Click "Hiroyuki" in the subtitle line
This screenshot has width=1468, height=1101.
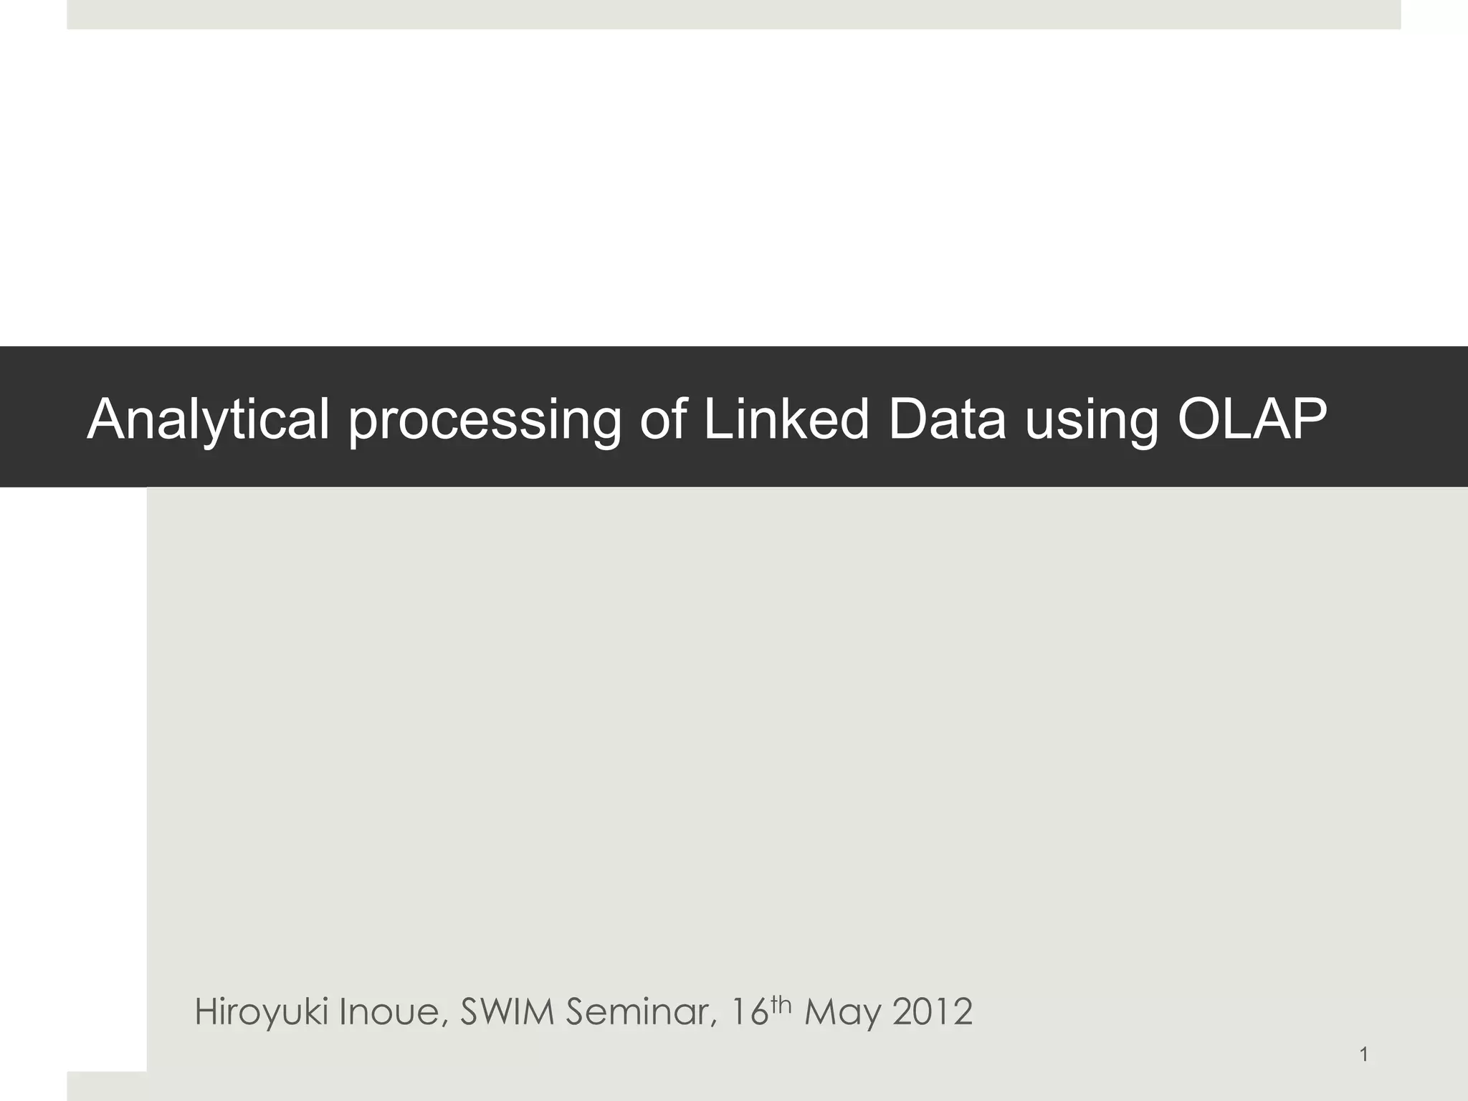pyautogui.click(x=261, y=1012)
